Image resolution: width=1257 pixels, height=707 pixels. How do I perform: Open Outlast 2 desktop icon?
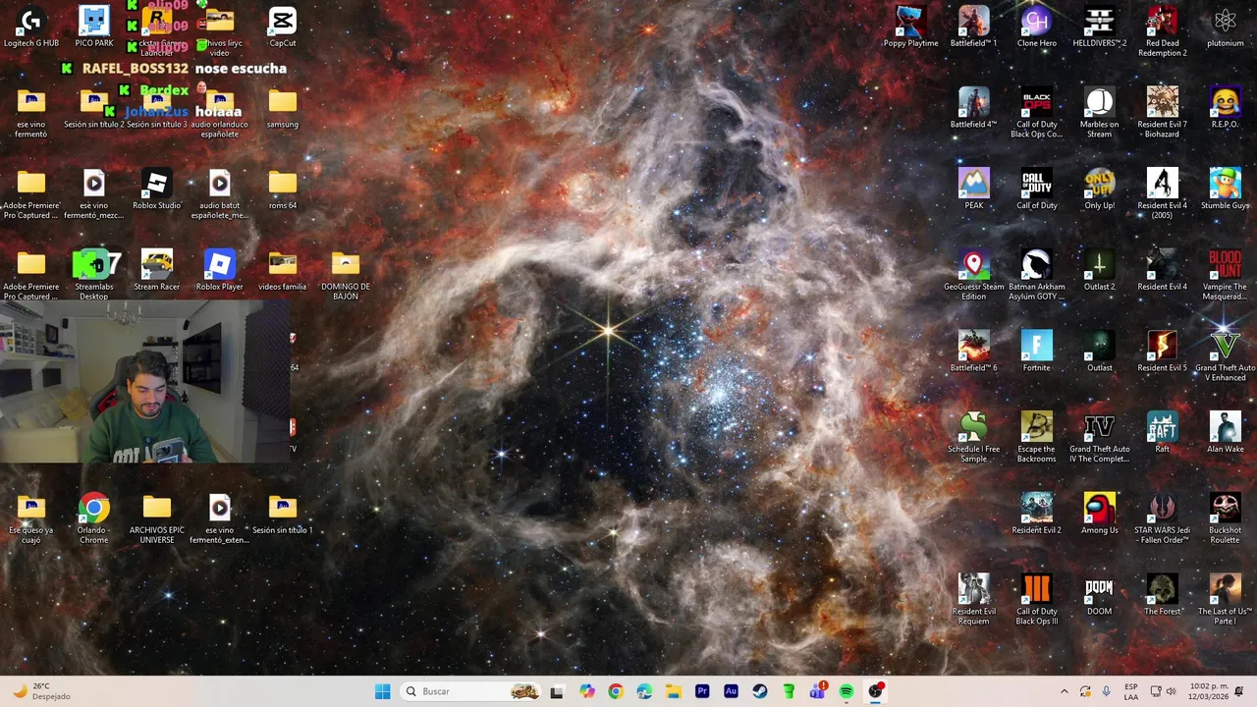pos(1099,270)
